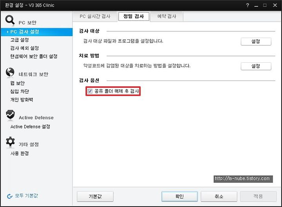
Task: Click description 검사 대상 파일과 프로그램을 설정합니다
Action: (123, 41)
